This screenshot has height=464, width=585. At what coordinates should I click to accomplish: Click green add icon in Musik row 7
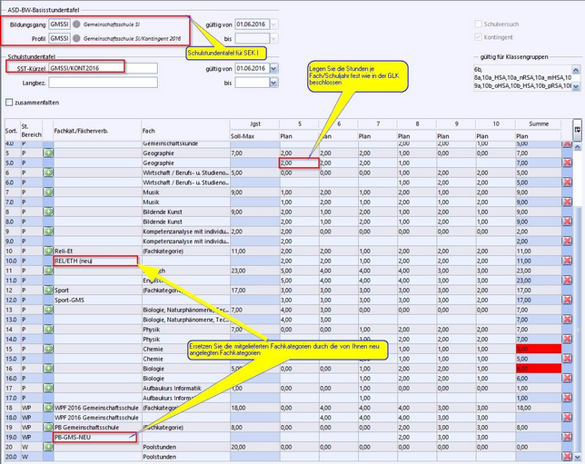click(47, 192)
